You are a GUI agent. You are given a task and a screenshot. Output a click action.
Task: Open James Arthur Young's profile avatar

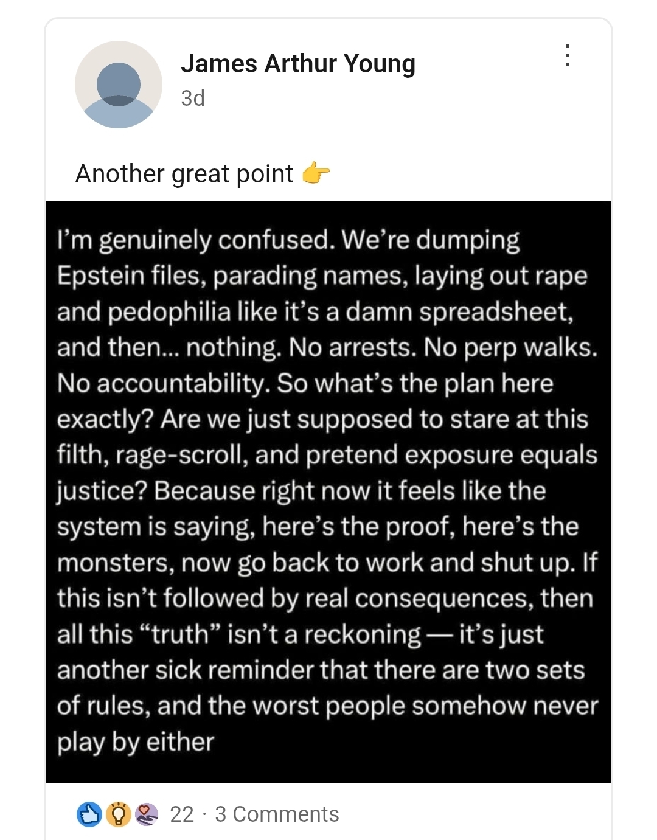(x=119, y=85)
